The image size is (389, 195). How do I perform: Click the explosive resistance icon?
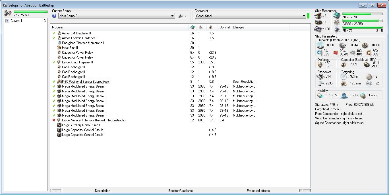point(369,52)
